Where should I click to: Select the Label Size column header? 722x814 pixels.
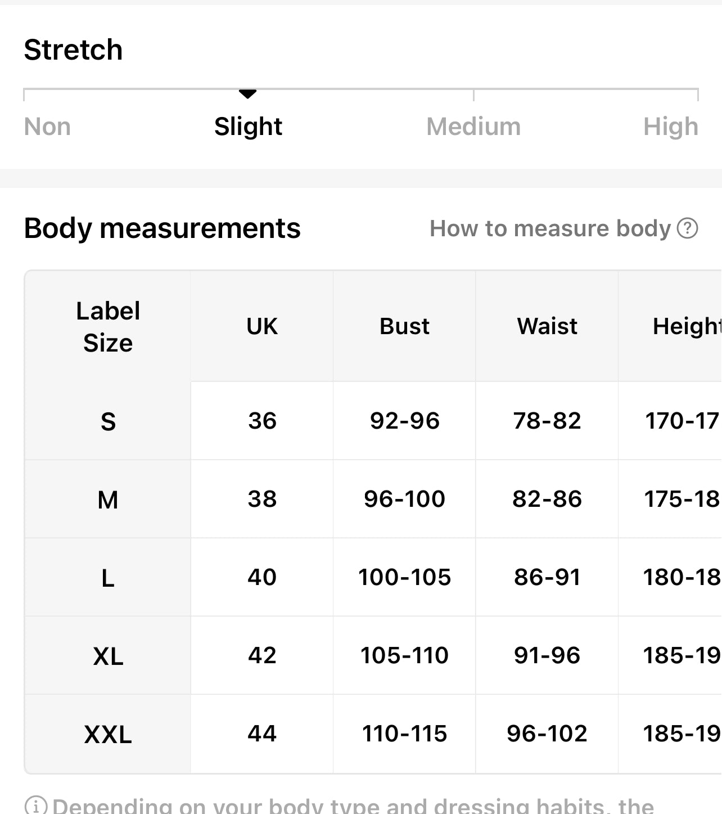coord(108,327)
